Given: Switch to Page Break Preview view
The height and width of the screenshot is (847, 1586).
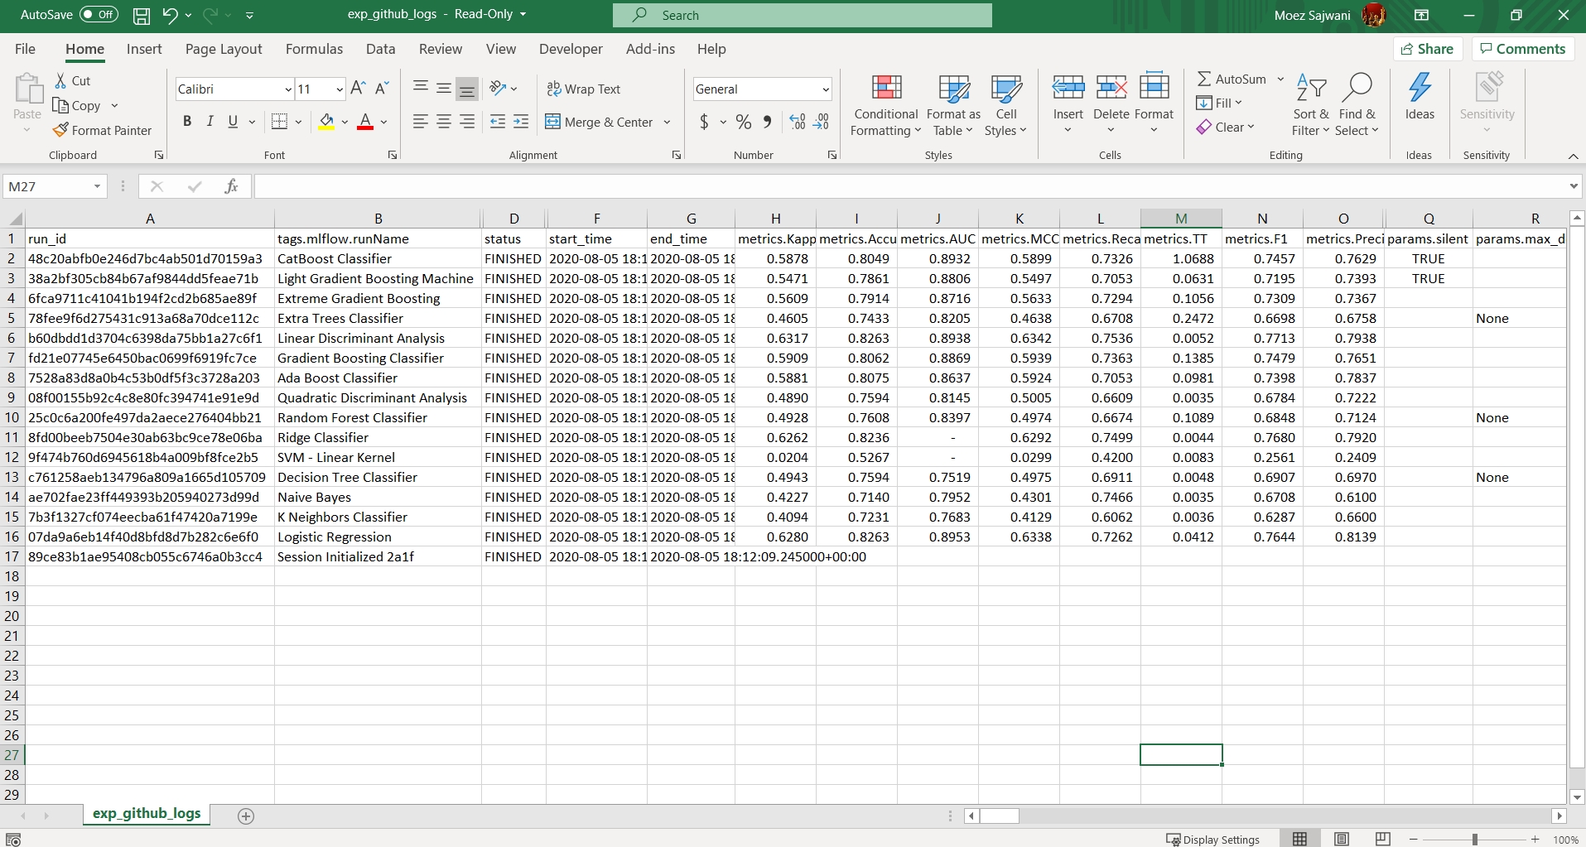Looking at the screenshot, I should 1382,839.
